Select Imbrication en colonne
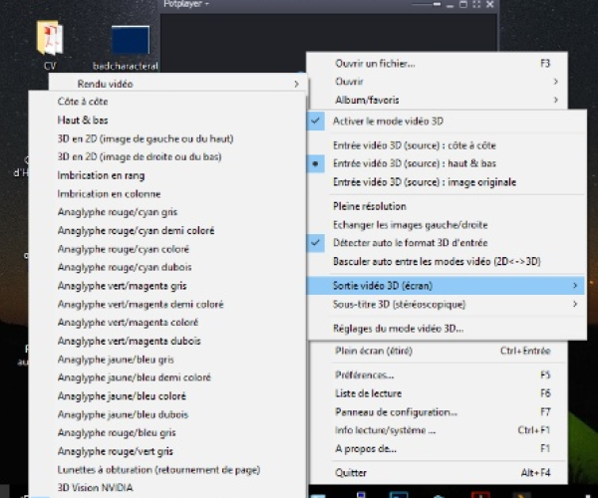The image size is (598, 498). tap(167, 193)
